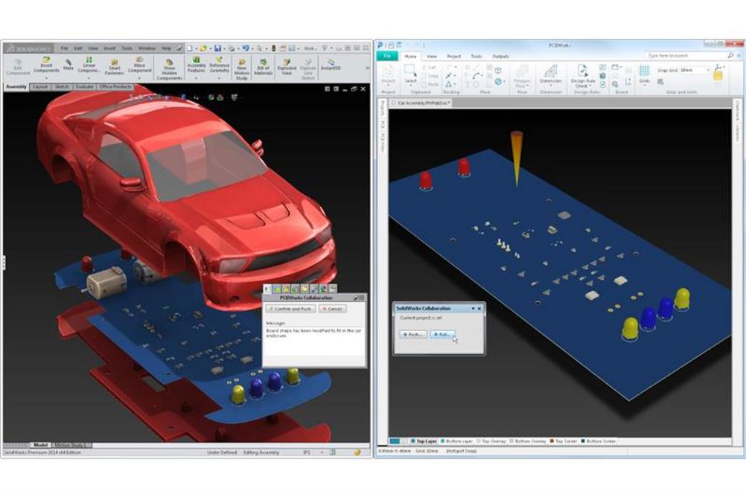Switch to the Evaluate tab

pos(85,86)
